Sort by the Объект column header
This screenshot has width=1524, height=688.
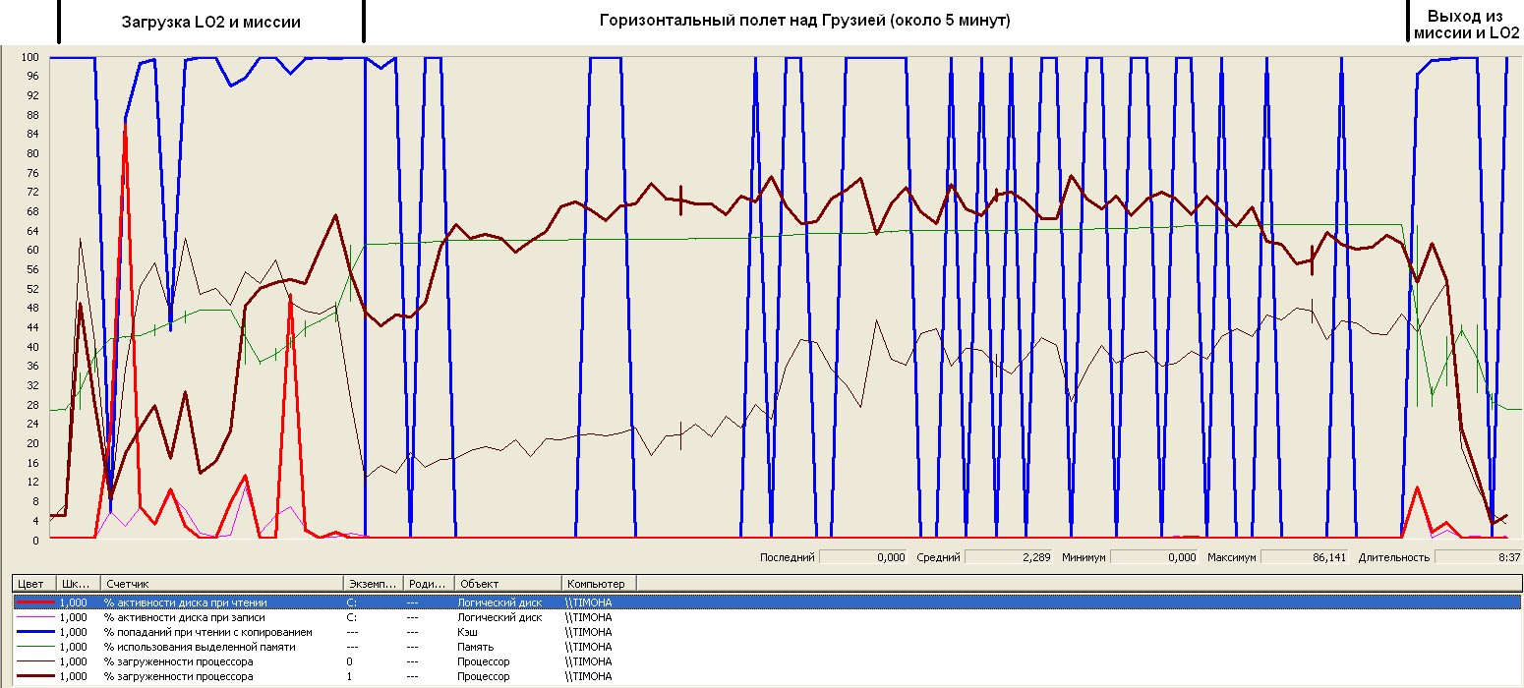point(506,584)
